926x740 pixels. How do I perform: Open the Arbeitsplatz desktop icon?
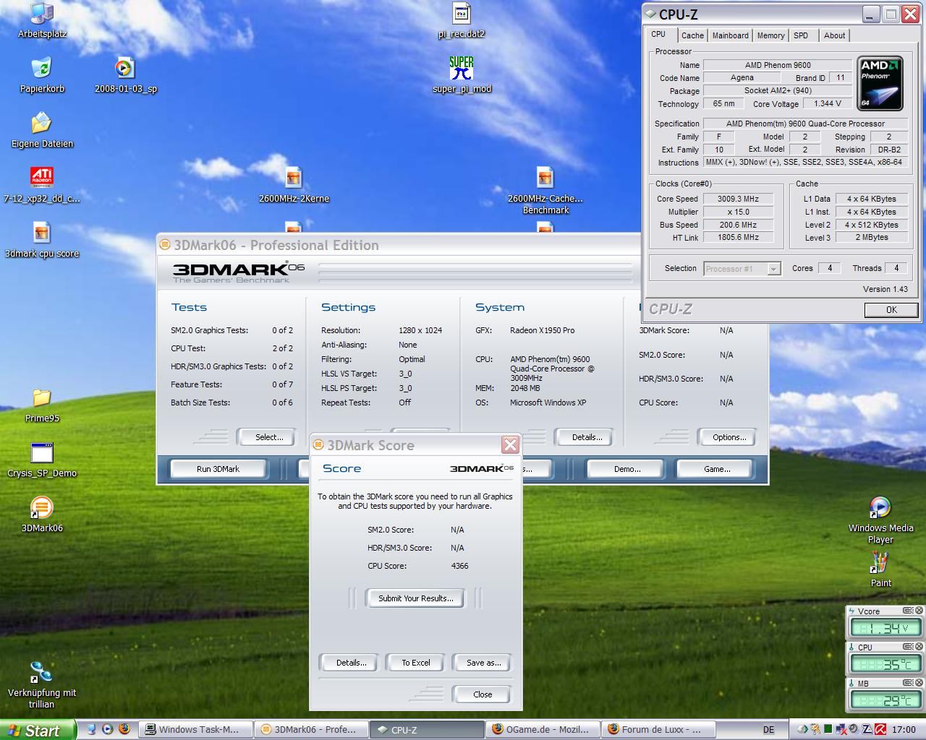click(x=42, y=20)
